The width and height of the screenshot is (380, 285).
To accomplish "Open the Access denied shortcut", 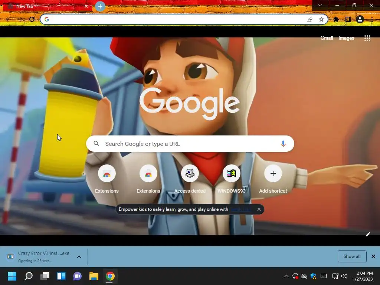I will [190, 179].
